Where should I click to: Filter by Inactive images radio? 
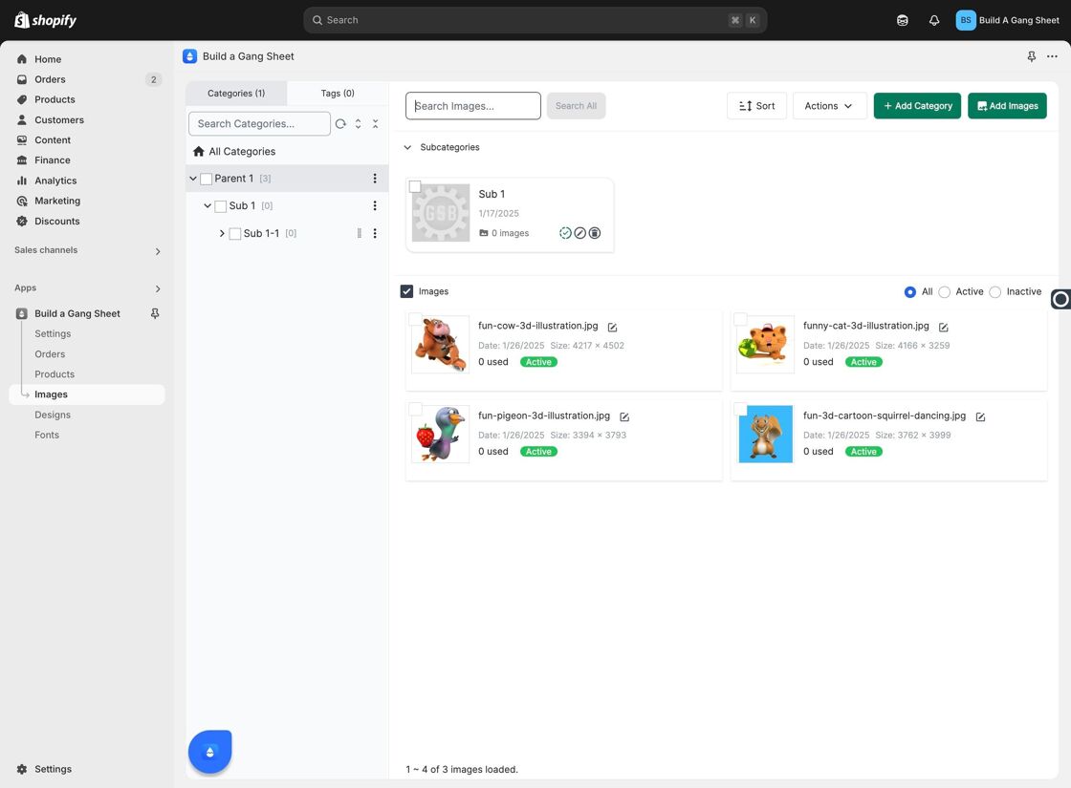coord(995,292)
